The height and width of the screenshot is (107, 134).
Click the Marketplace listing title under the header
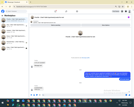point(44,23)
